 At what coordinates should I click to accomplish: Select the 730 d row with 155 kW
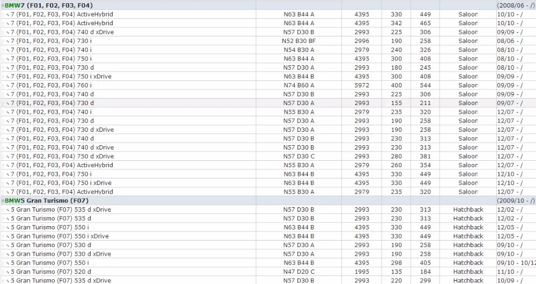pyautogui.click(x=268, y=103)
